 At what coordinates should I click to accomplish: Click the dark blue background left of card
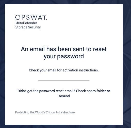click(x=2, y=64)
